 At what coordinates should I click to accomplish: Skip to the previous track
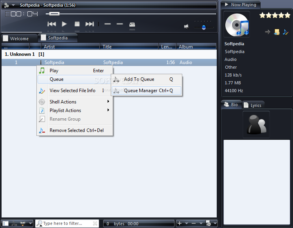pos(52,24)
